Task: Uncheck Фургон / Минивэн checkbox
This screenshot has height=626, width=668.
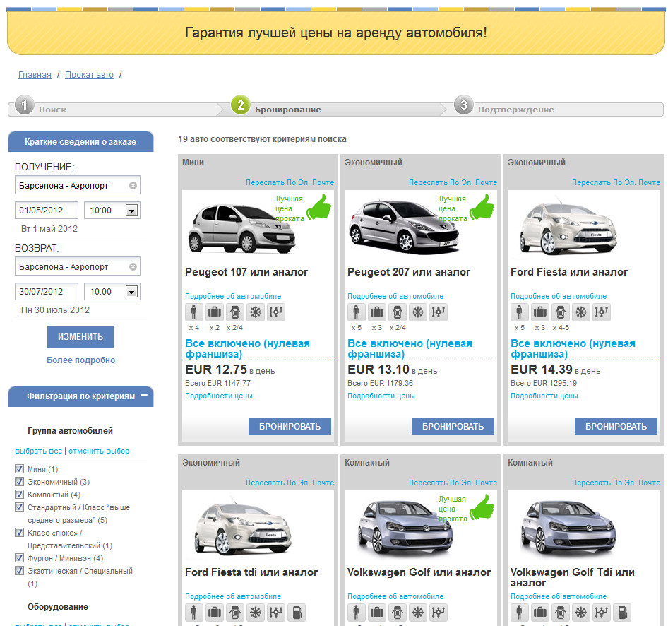Action: pyautogui.click(x=19, y=558)
